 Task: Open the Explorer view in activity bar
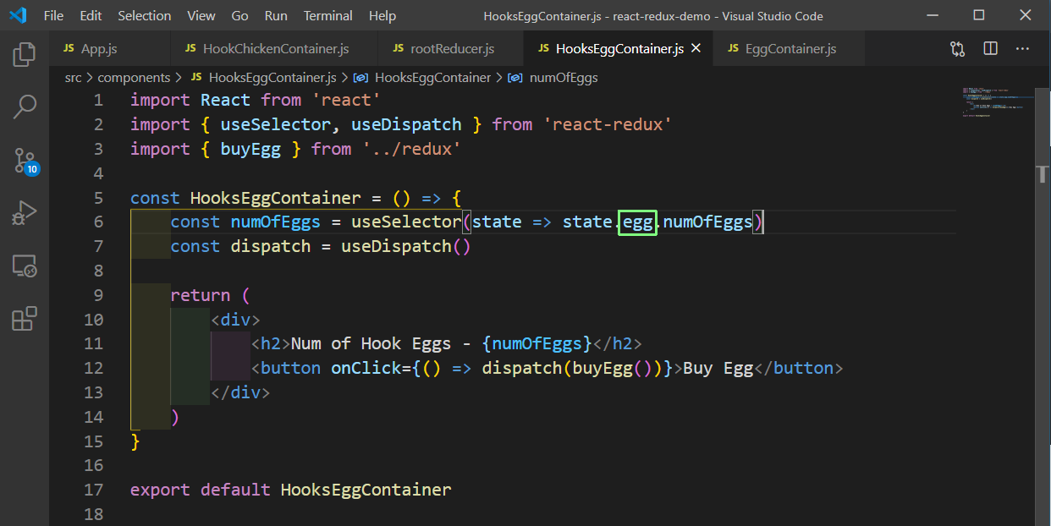[x=25, y=55]
